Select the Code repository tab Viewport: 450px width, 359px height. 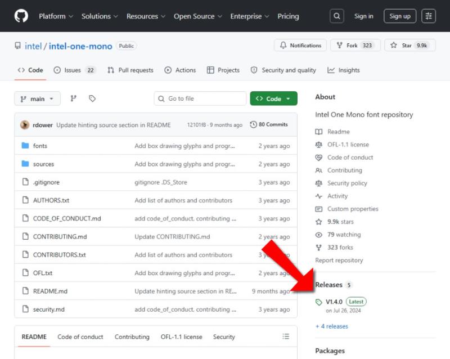[x=30, y=70]
